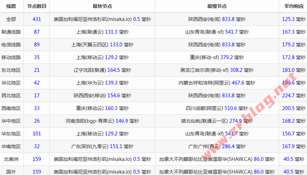Click slowest node 广东广州(青云) 286.4
The height and width of the screenshot is (175, 307).
coord(217,147)
